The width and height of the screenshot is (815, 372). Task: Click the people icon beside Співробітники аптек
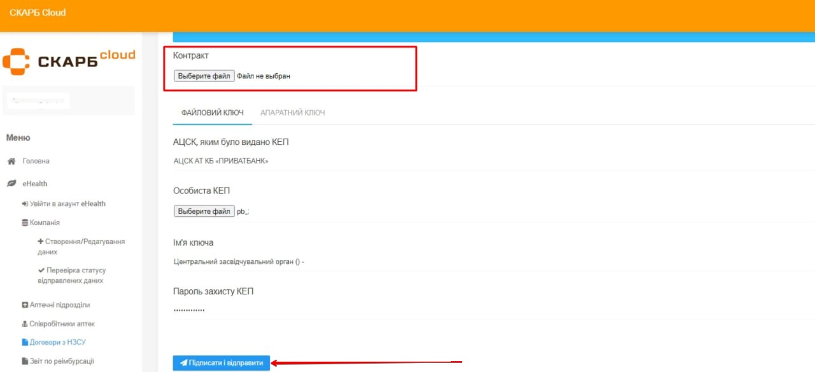point(25,324)
